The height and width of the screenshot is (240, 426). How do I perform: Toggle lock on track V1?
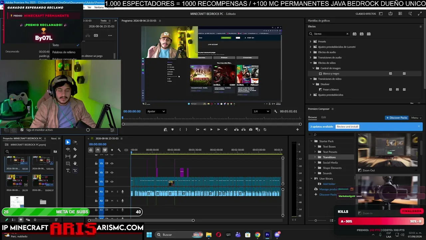click(x=96, y=182)
